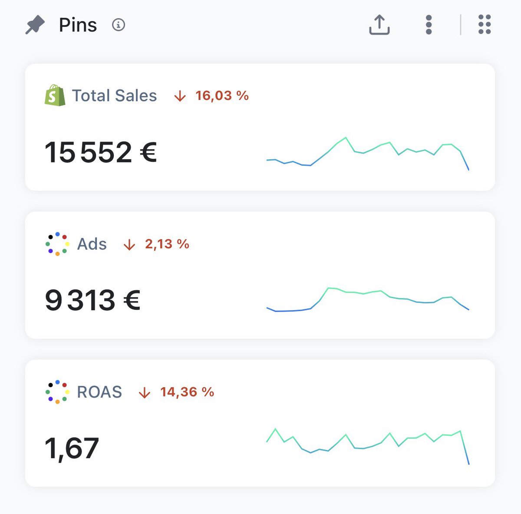The height and width of the screenshot is (514, 521).
Task: Click the 14,36 % change value
Action: (x=187, y=392)
